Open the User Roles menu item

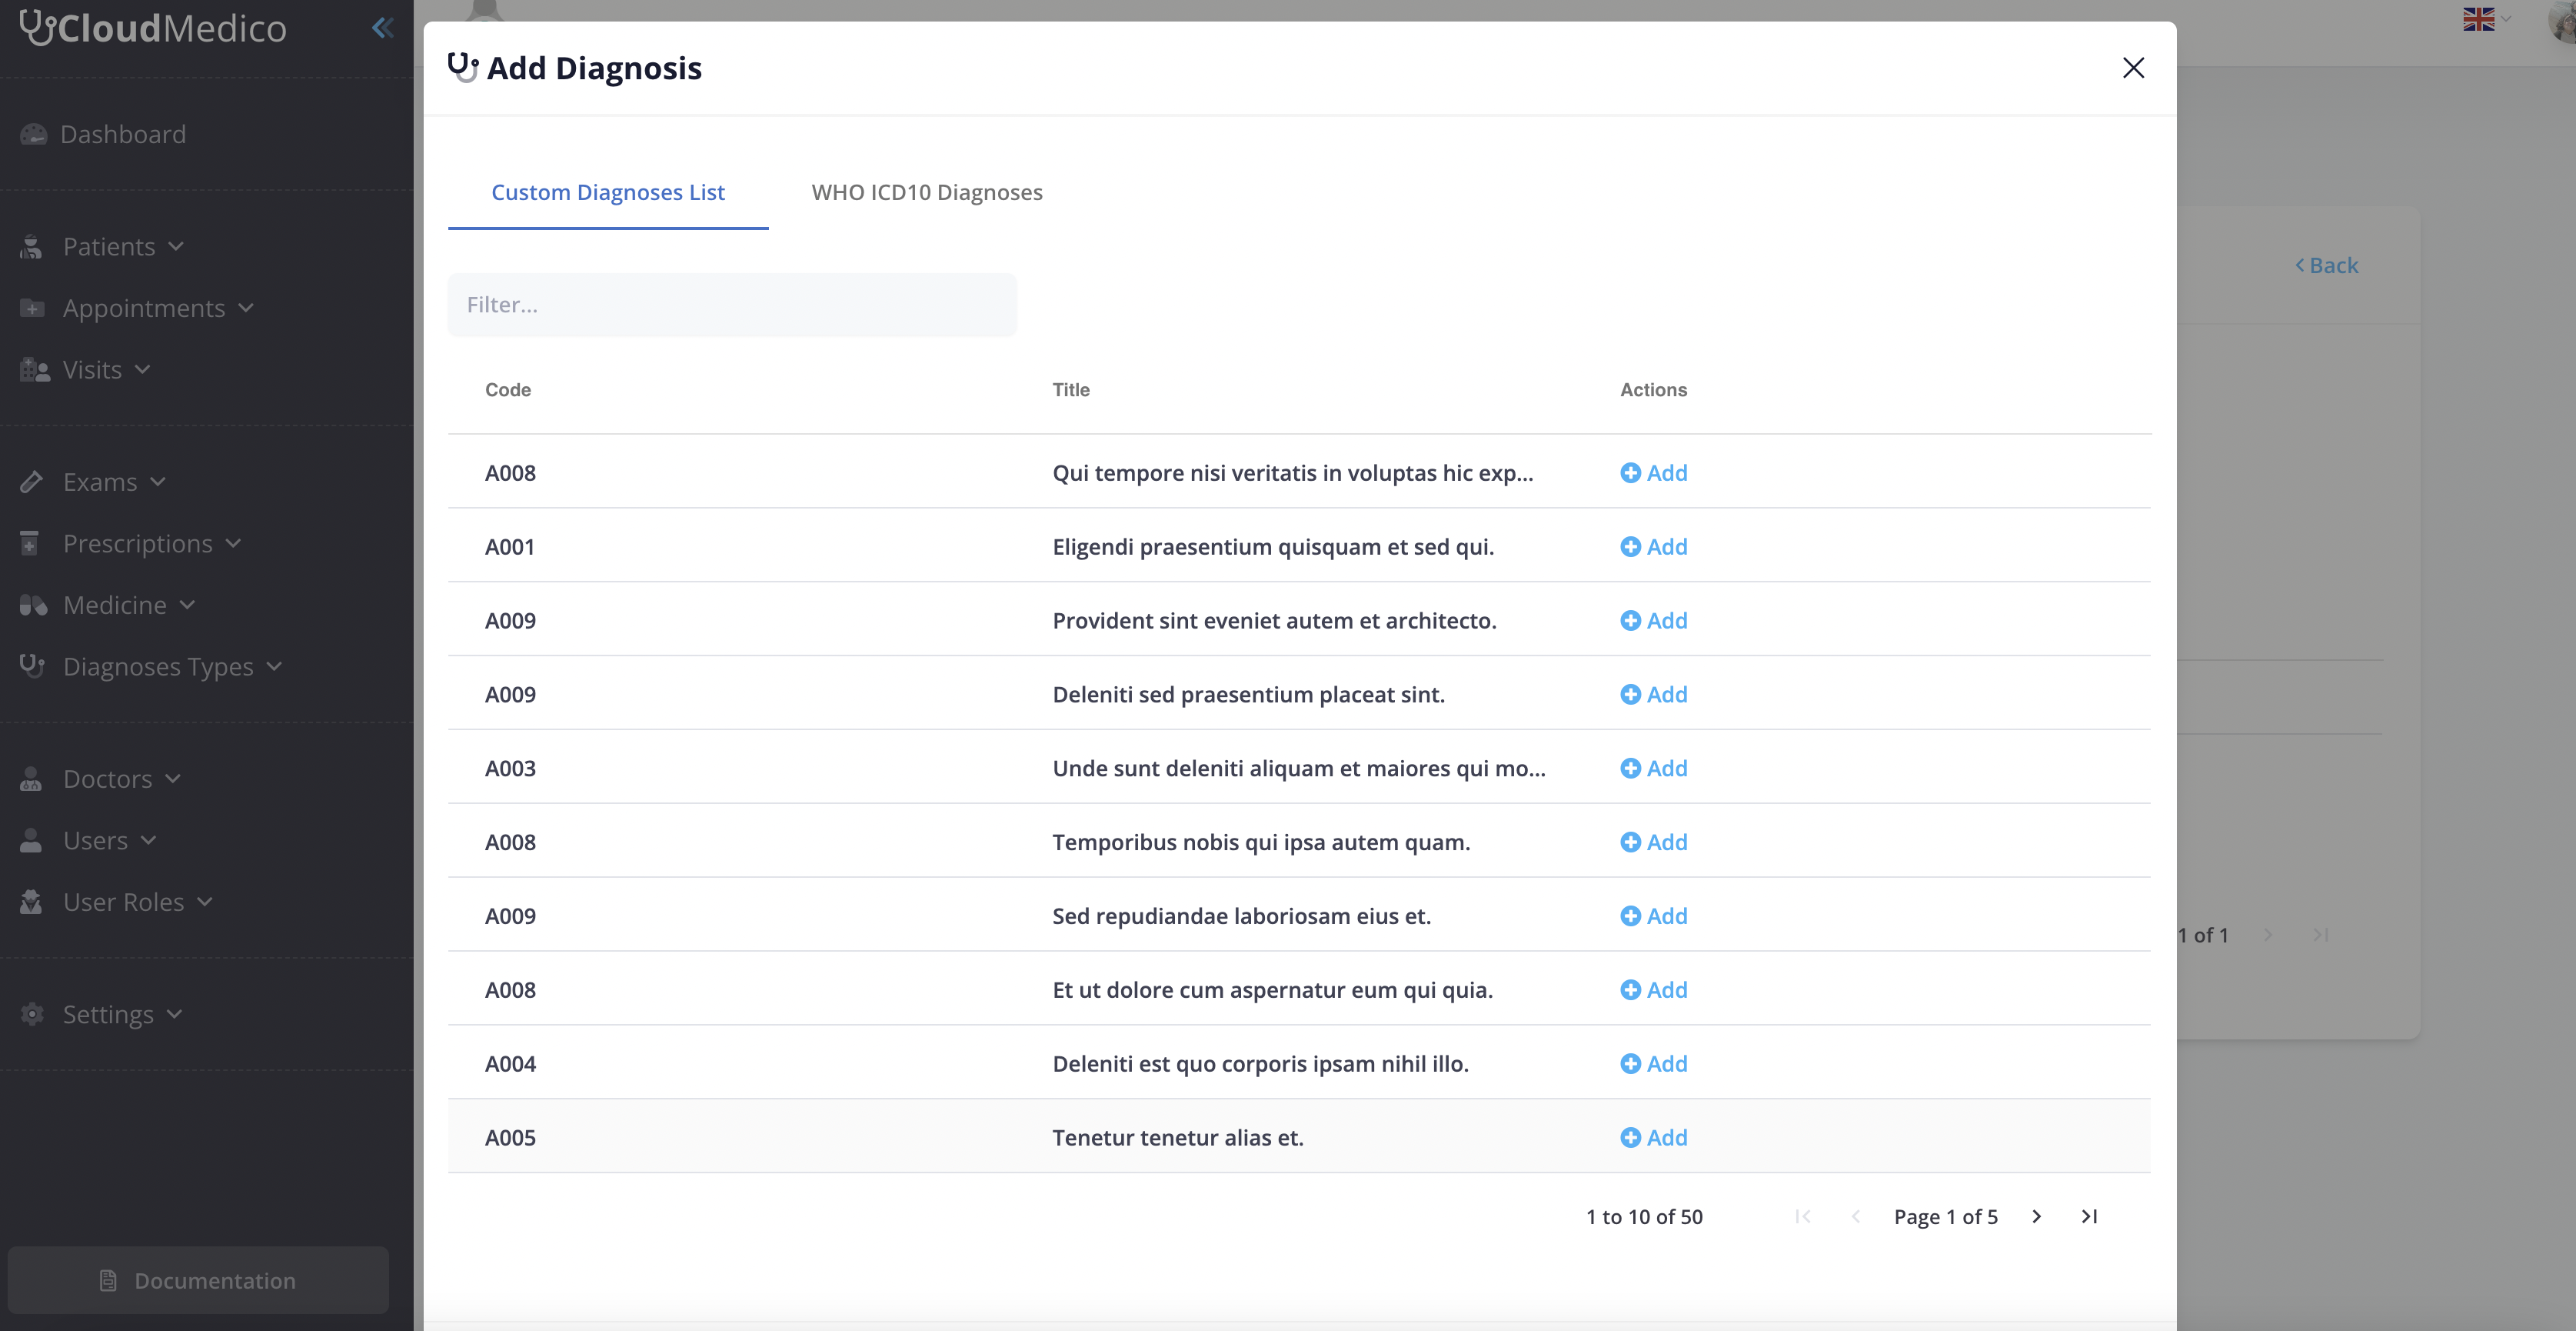point(123,902)
